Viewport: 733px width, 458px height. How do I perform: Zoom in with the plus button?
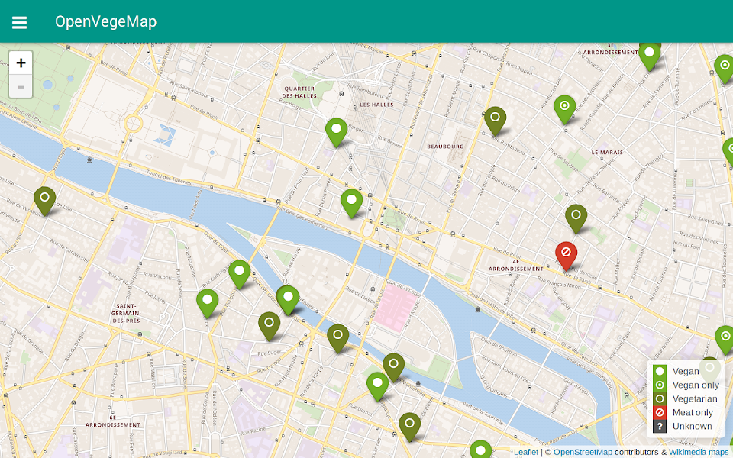coord(21,63)
